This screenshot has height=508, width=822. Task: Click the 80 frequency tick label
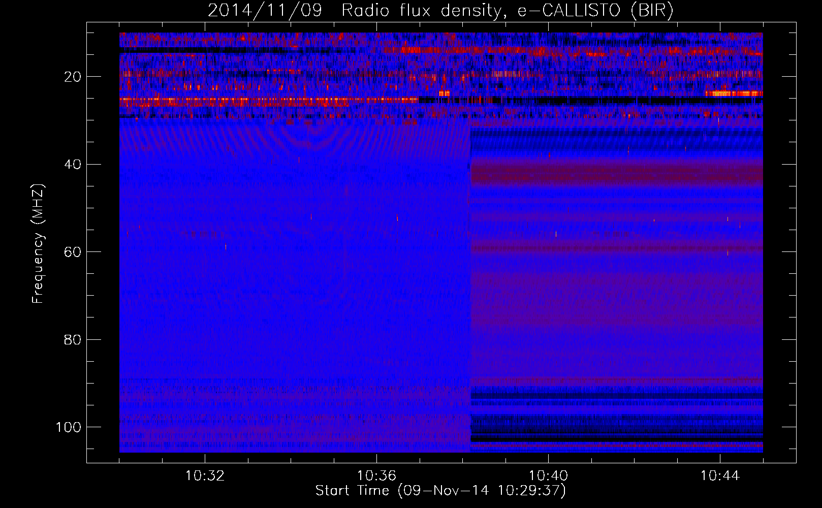tap(73, 339)
